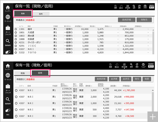Image resolution: width=158 pixels, height=122 pixels.
Task: Select radio button for 4231 タイガーポリ
Action: [16, 43]
